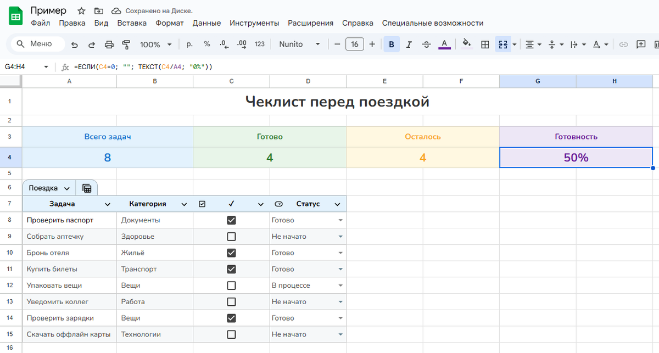
Task: Check the Упаковать вещи checkbox
Action: coord(231,285)
